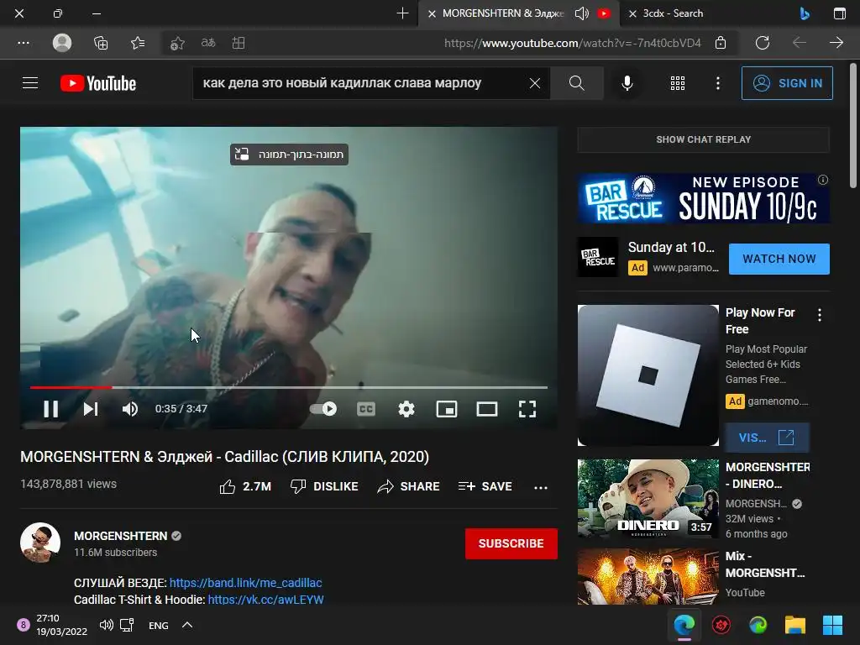Open more actions menu below video

pyautogui.click(x=541, y=487)
